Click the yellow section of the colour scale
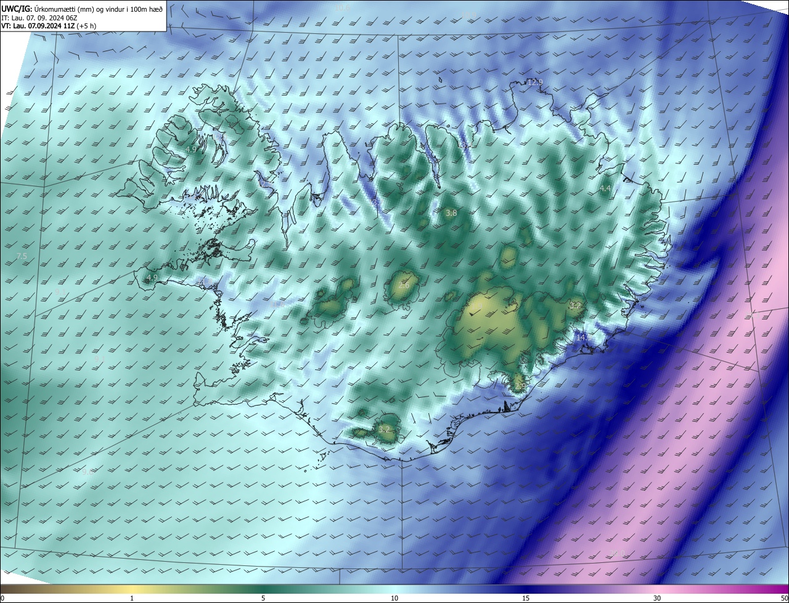The height and width of the screenshot is (603, 789). click(133, 589)
